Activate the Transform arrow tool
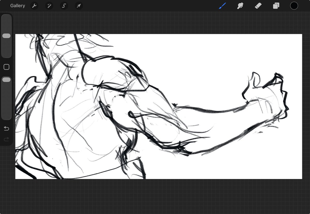 79,6
